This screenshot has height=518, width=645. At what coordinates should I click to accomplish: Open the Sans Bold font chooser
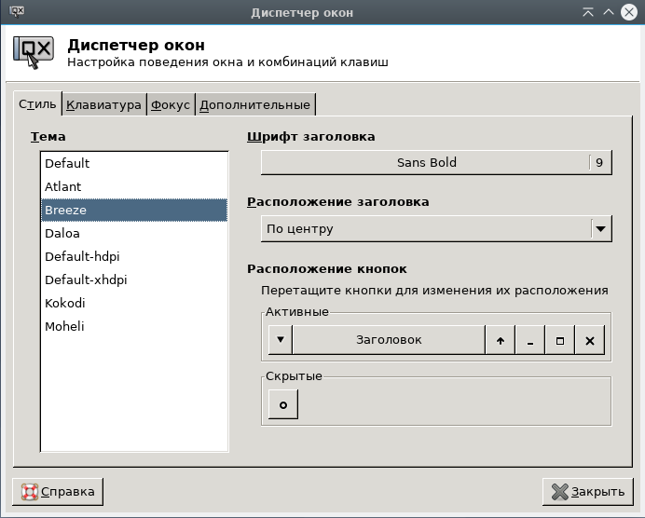click(426, 162)
